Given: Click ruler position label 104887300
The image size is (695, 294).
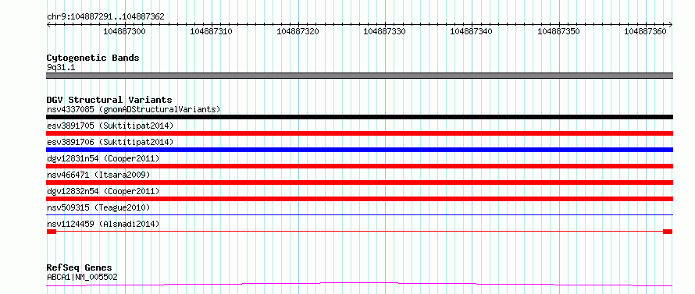Looking at the screenshot, I should click(x=124, y=32).
